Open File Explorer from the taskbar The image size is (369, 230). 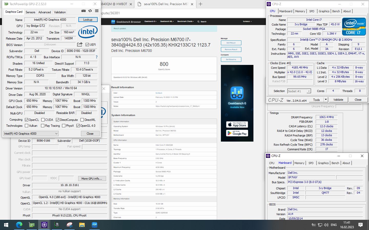tap(82, 225)
